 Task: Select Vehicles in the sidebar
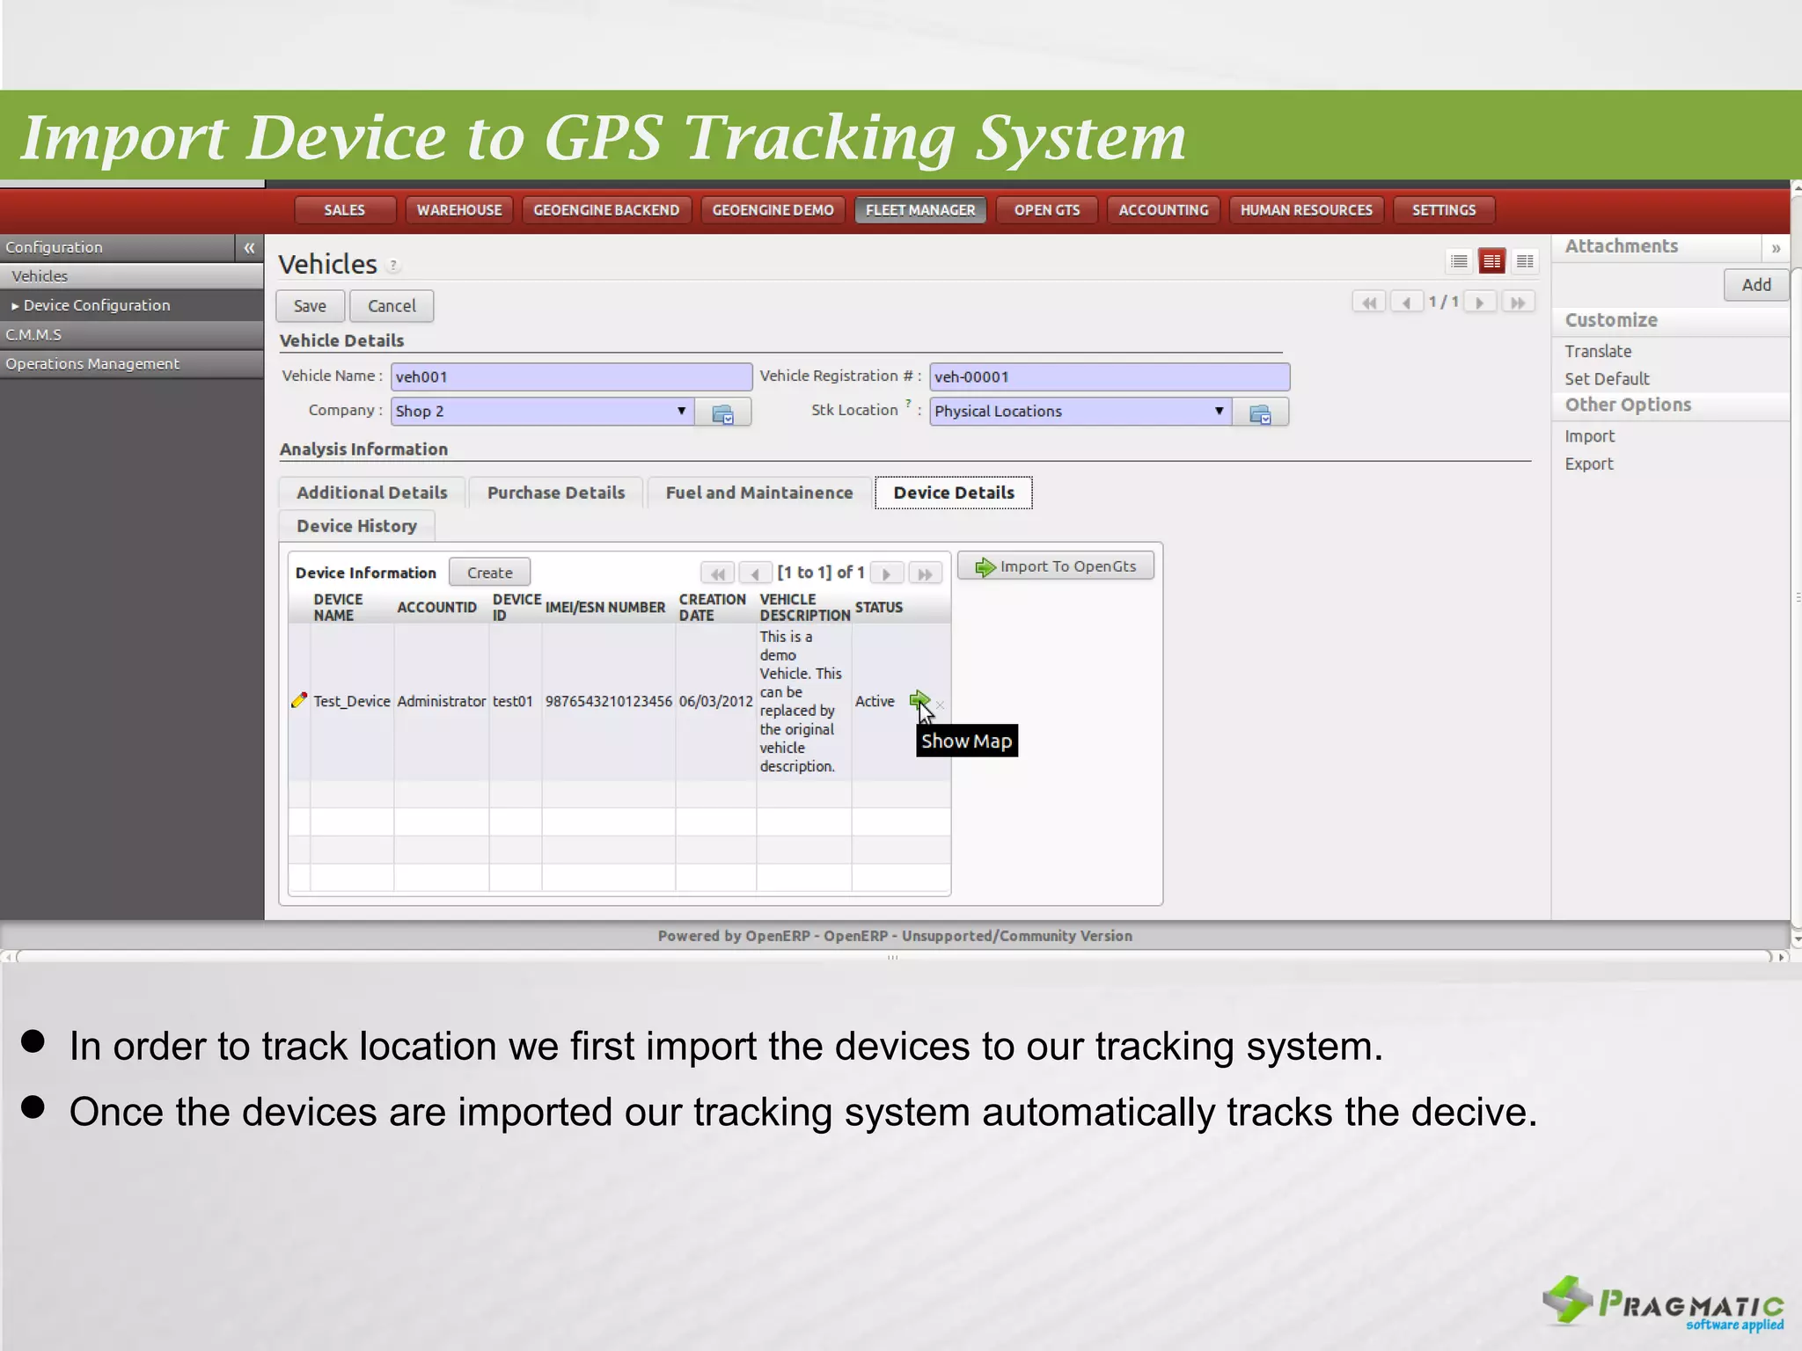[x=132, y=276]
